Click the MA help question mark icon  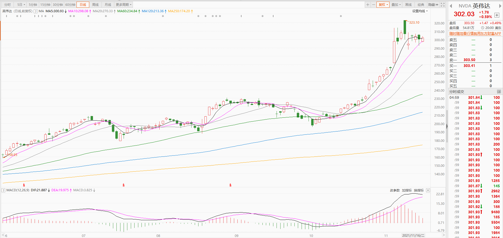36,11
